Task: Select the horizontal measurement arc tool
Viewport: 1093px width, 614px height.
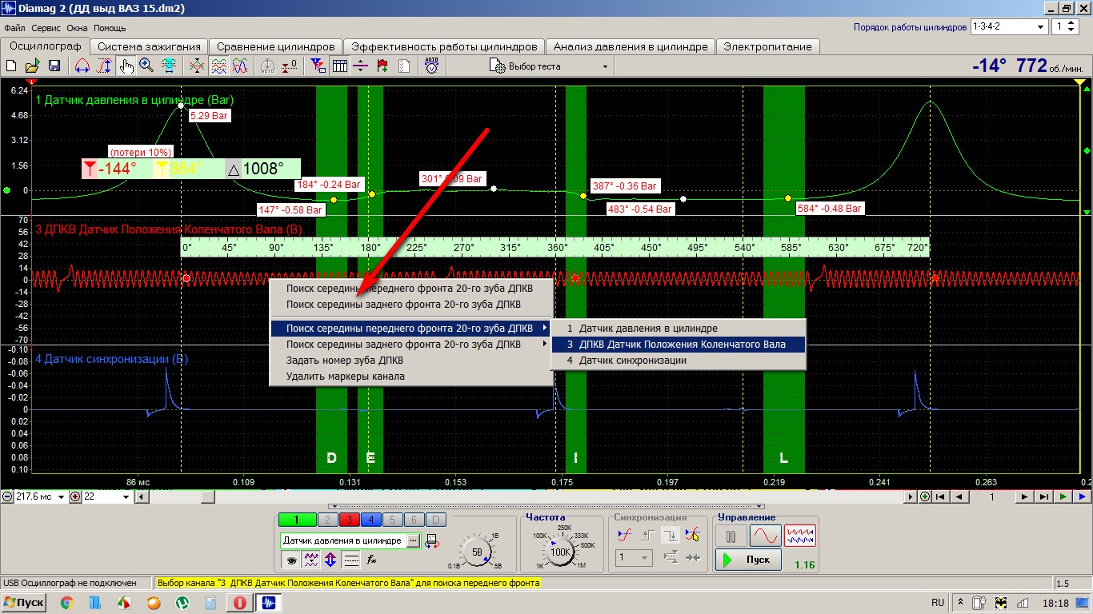Action: click(82, 66)
